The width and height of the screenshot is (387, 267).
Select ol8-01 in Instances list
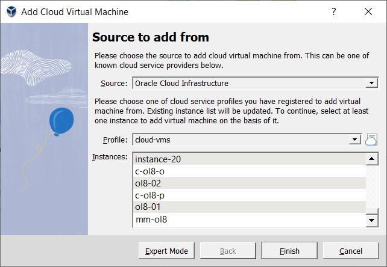point(250,207)
